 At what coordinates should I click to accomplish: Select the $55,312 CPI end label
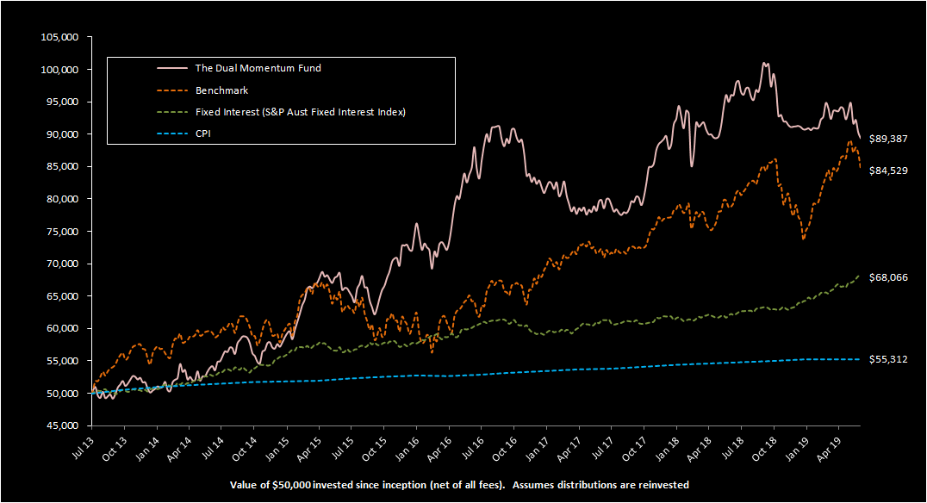[890, 359]
